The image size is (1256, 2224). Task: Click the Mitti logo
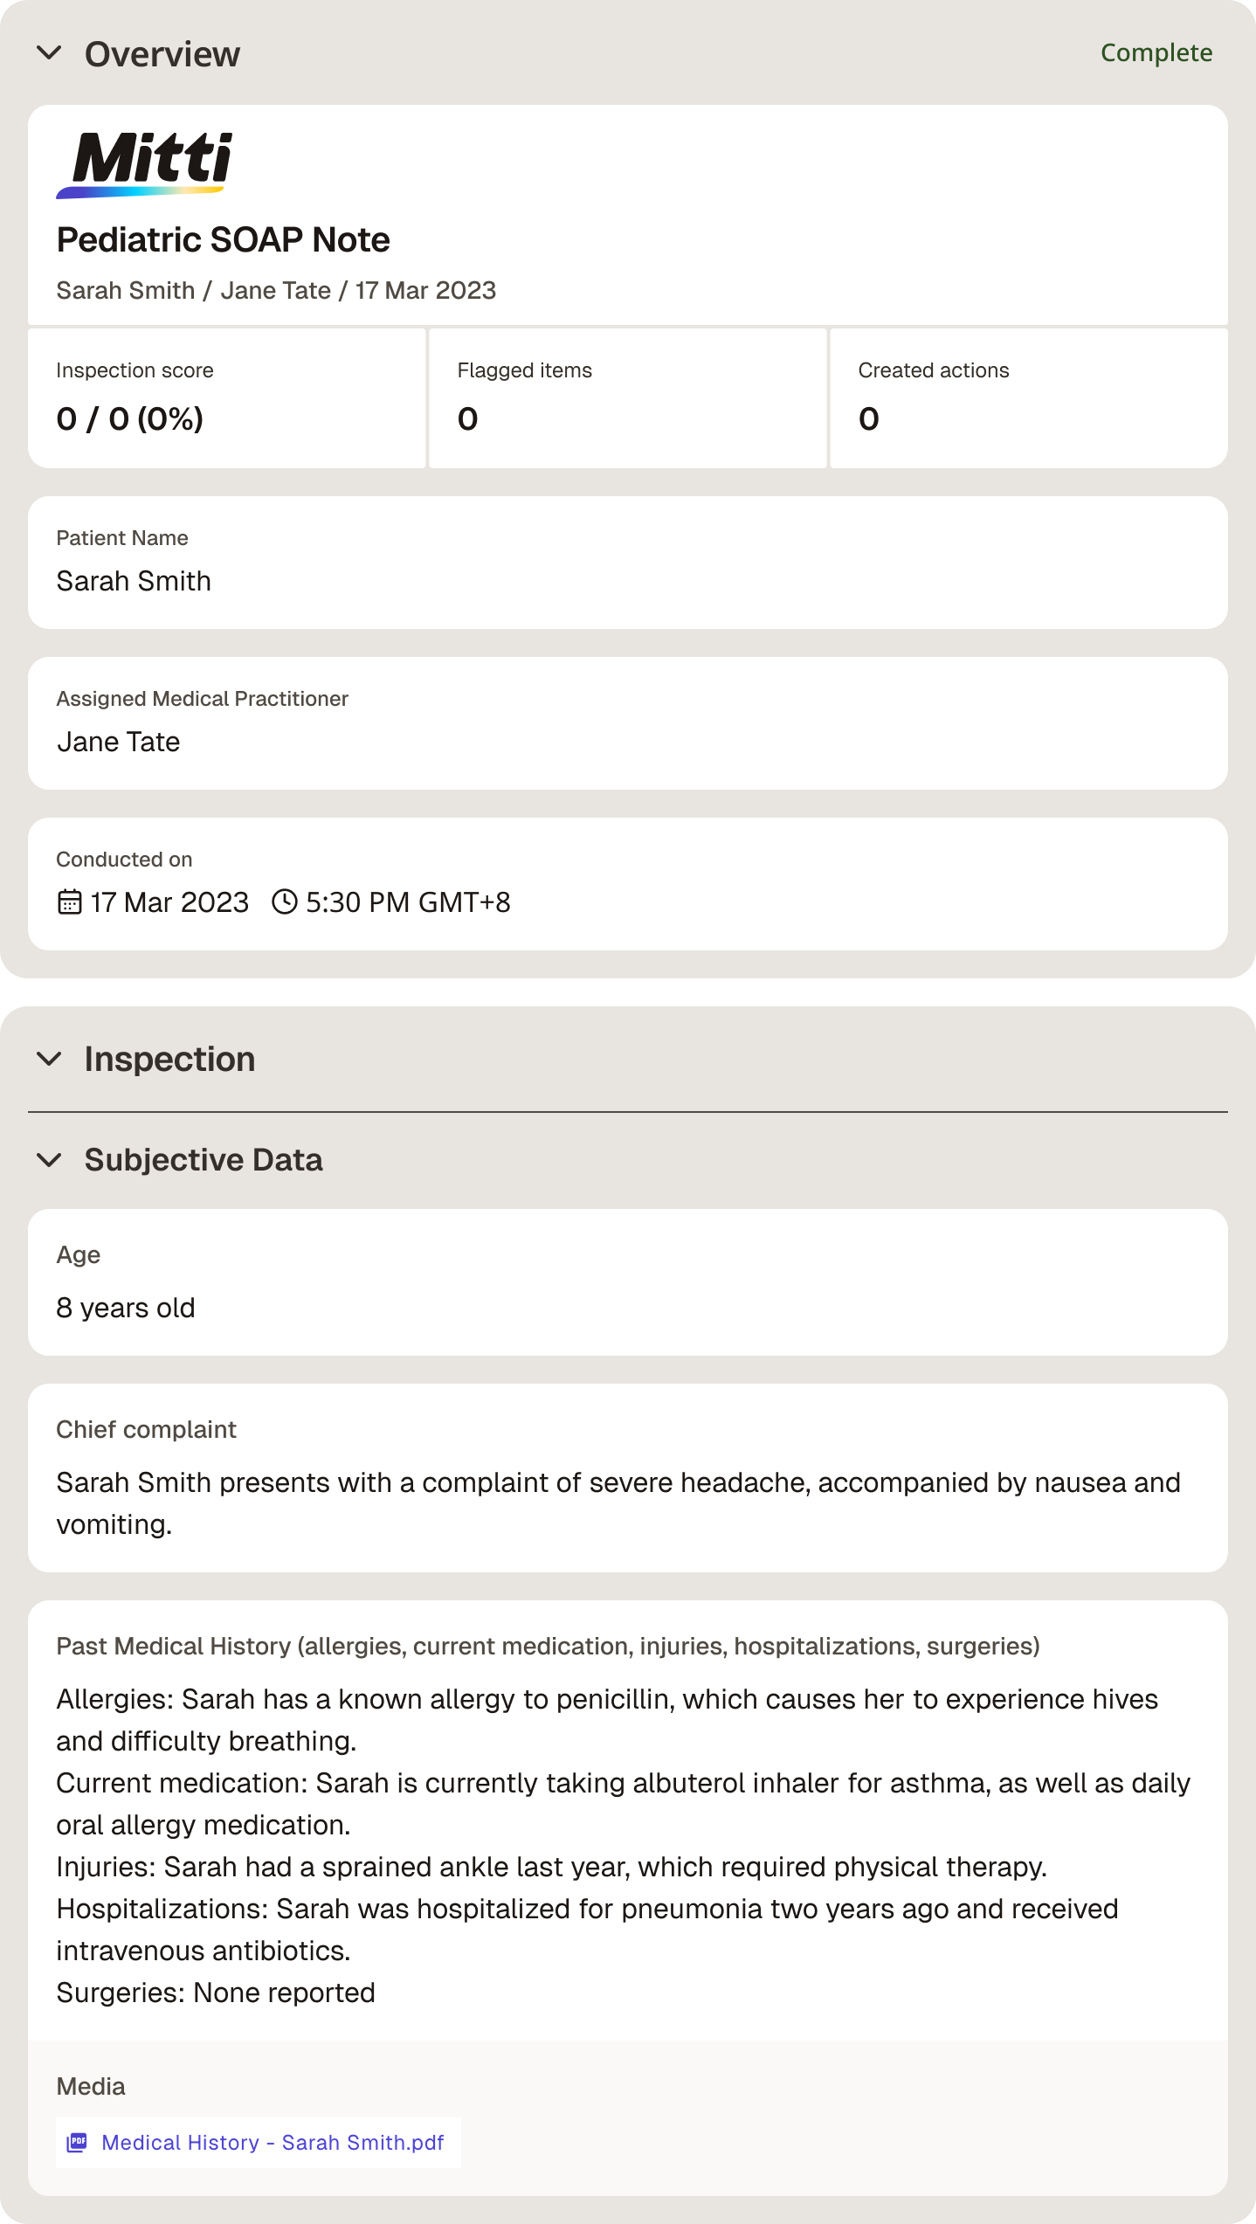click(x=145, y=165)
